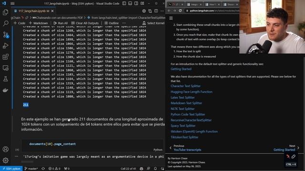Viewport: 305px width, 171px height.
Task: Open Markdown Text Splitter link
Action: [x=186, y=103]
